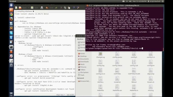The width and height of the screenshot is (173, 97).
Task: Select the configure.in file
Action: click(x=100, y=71)
